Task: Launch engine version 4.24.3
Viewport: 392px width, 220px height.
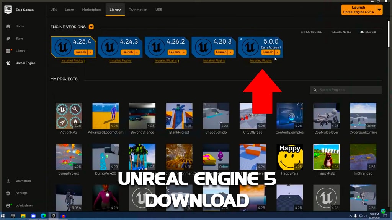Action: (127, 52)
